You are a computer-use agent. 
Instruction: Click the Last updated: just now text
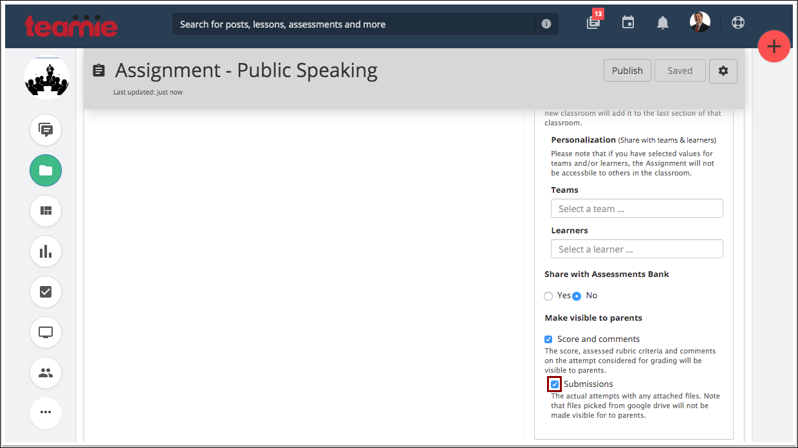point(148,92)
